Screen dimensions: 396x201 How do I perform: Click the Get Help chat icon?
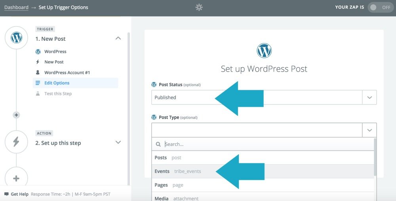point(7,194)
